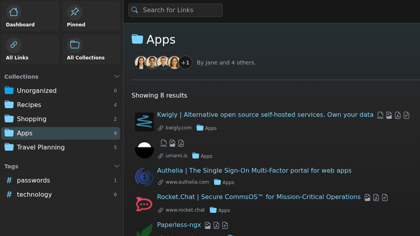
Task: Select the Apps collection in sidebar
Action: click(61, 133)
